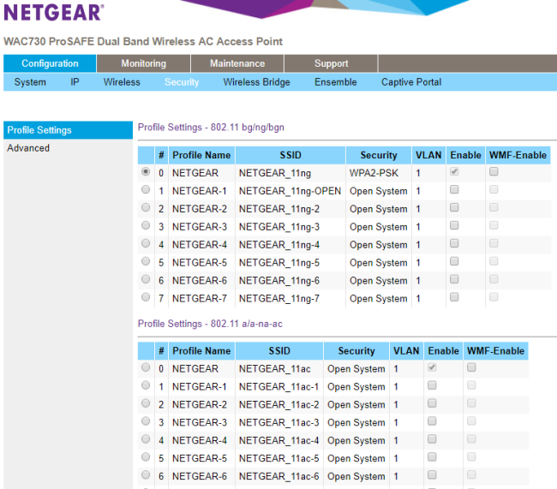The width and height of the screenshot is (557, 489).
Task: Select radio for NETGEAR_11ng profile
Action: 146,172
